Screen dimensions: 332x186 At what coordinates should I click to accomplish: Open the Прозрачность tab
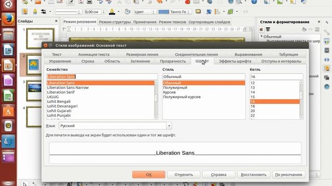pos(173,61)
